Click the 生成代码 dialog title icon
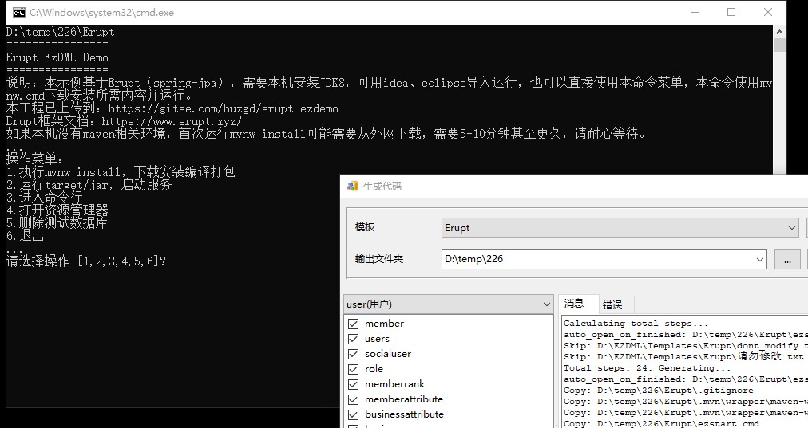 [x=352, y=187]
